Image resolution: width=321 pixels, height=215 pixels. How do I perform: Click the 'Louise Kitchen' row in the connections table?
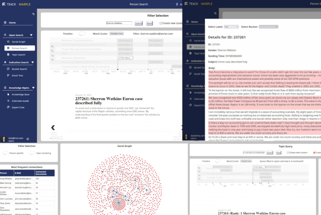27,193
